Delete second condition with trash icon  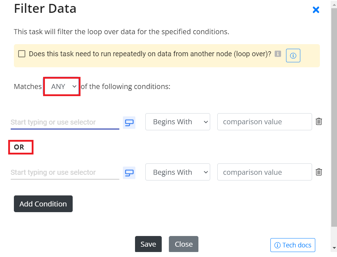click(319, 172)
